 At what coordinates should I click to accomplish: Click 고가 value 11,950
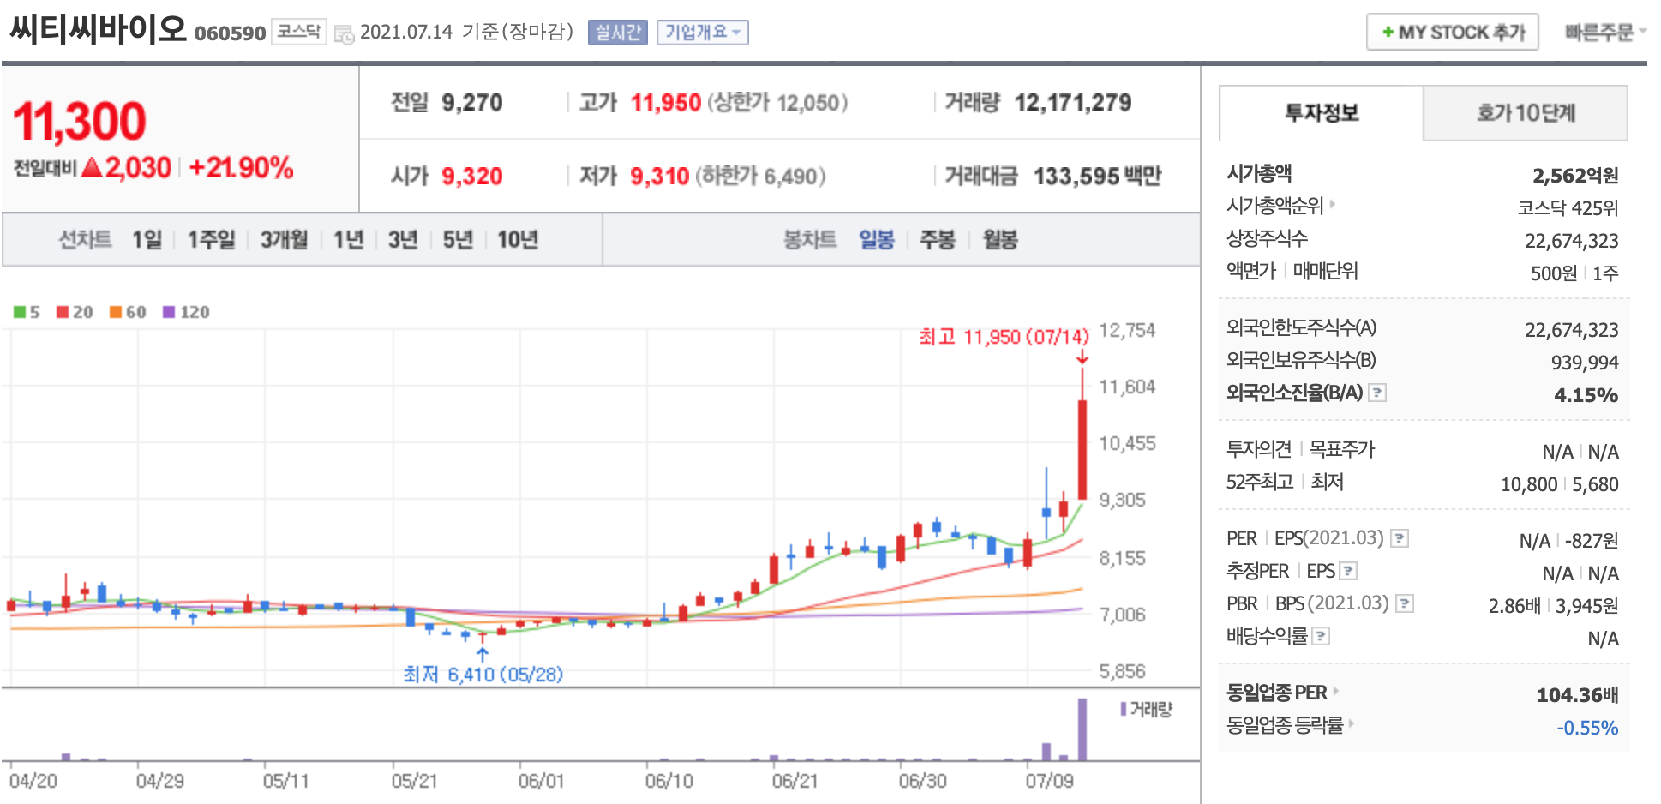666,103
